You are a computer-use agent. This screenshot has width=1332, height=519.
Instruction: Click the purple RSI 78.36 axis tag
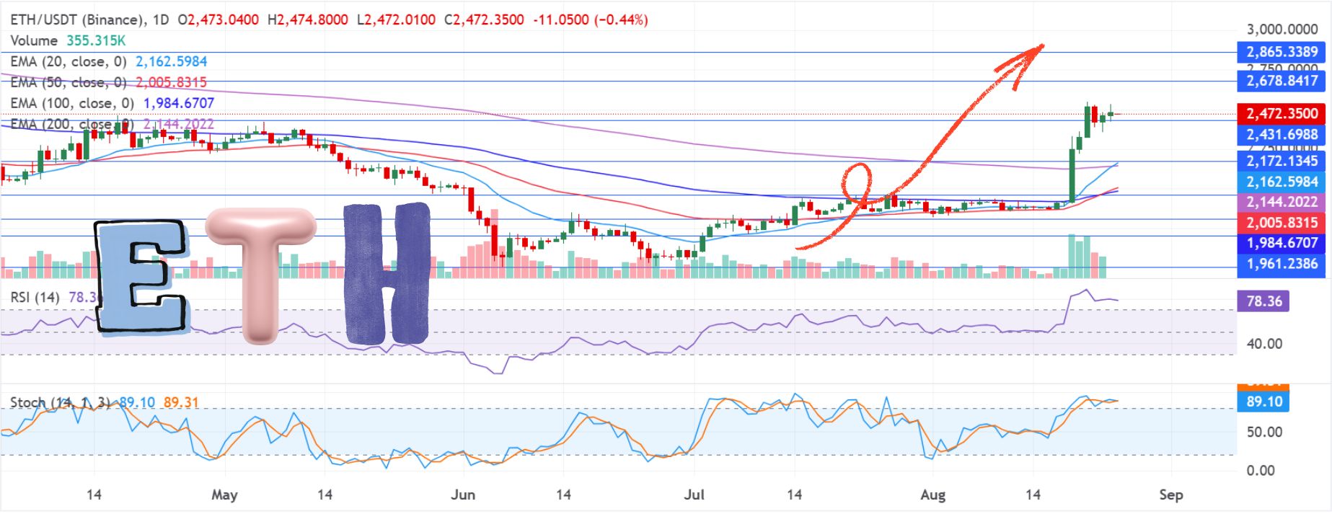pos(1263,301)
